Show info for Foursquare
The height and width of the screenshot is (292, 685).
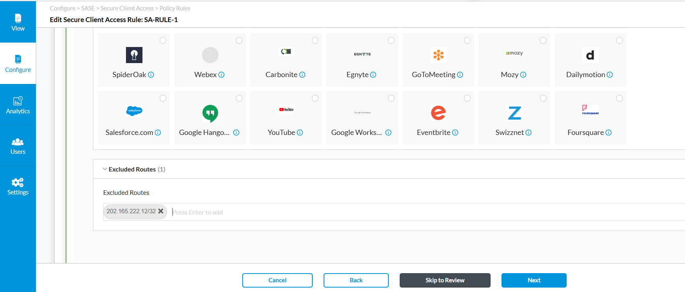pyautogui.click(x=609, y=133)
